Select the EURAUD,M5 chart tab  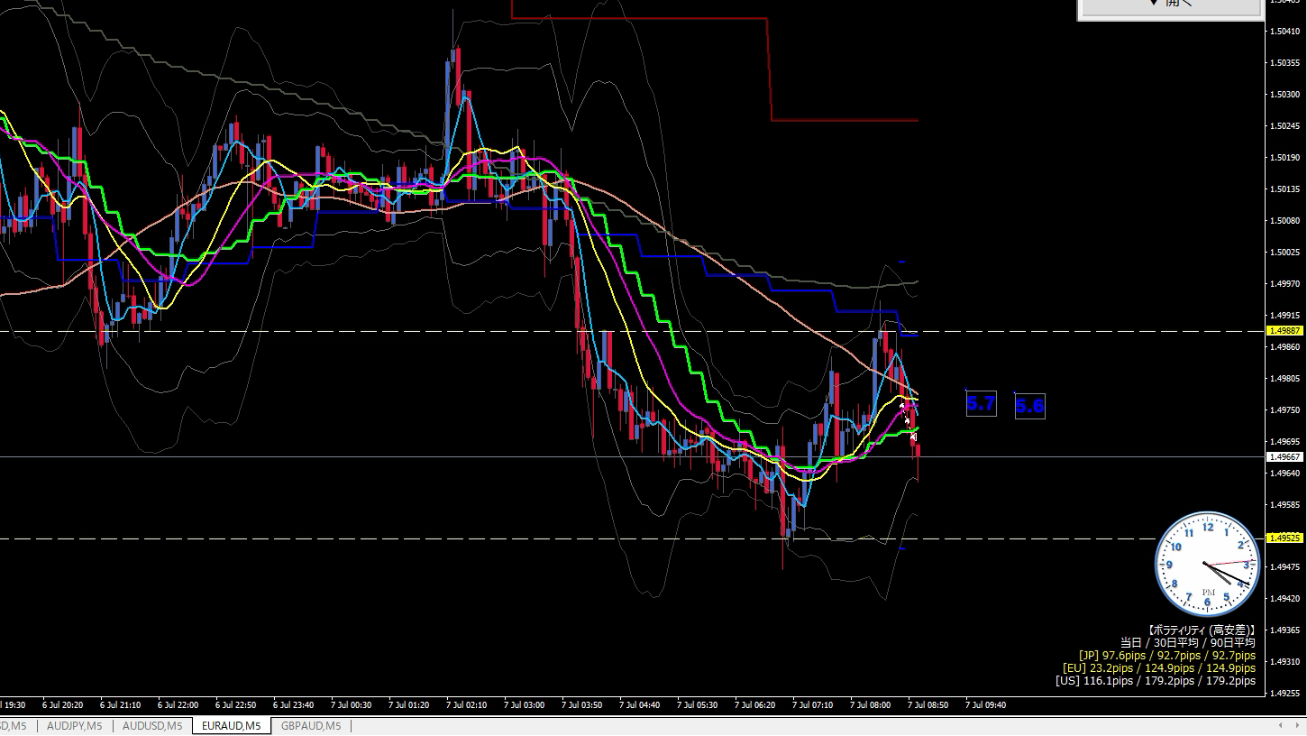pyautogui.click(x=232, y=726)
